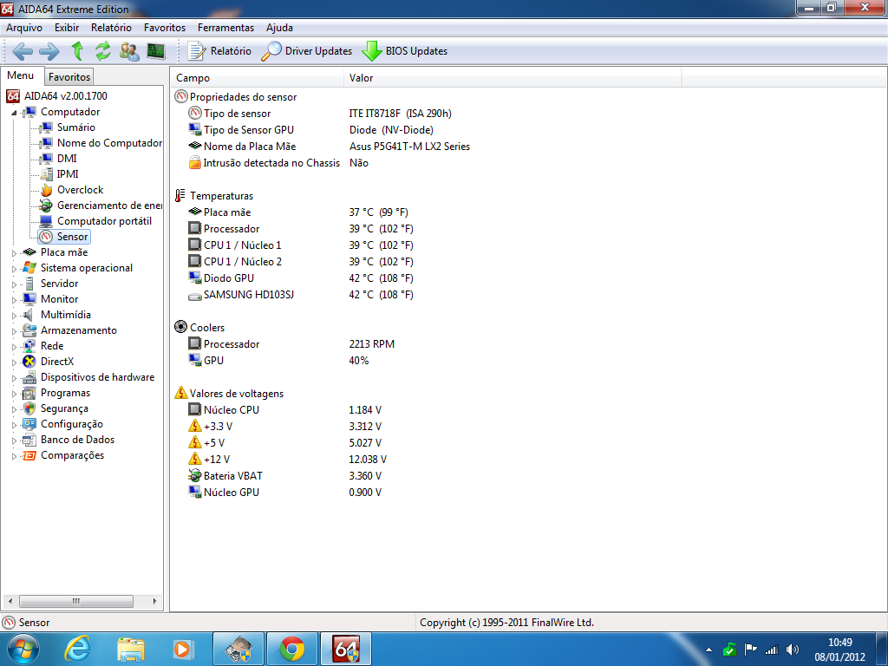The image size is (888, 666).
Task: Expand the Servidor tree node
Action: [x=14, y=284]
